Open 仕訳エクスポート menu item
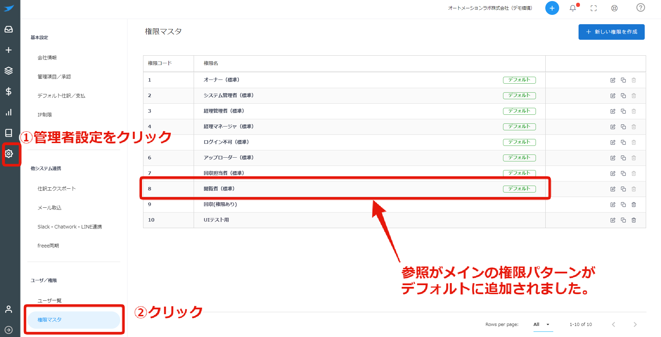The width and height of the screenshot is (661, 337). [56, 189]
